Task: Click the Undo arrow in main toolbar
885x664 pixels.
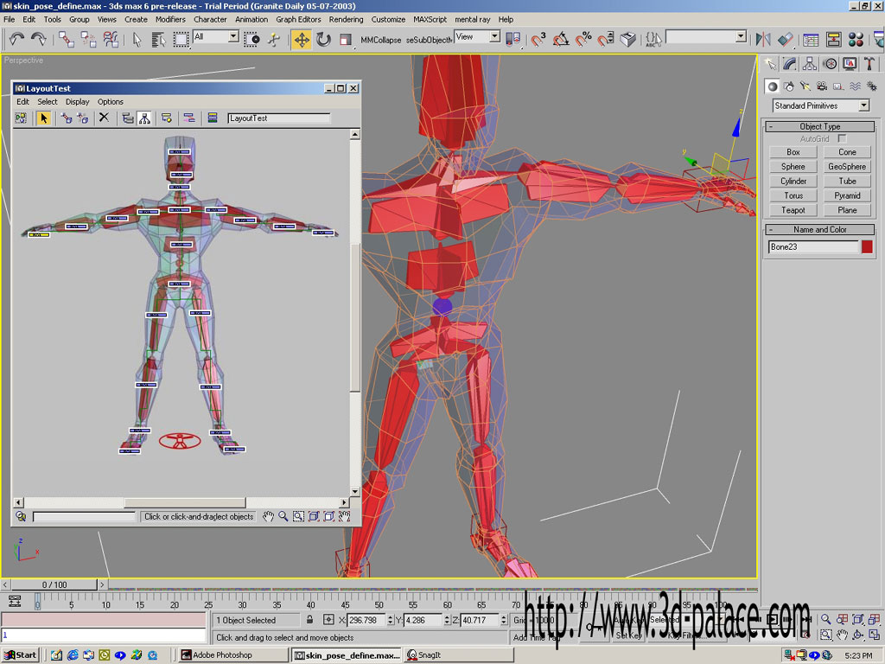Action: tap(16, 39)
